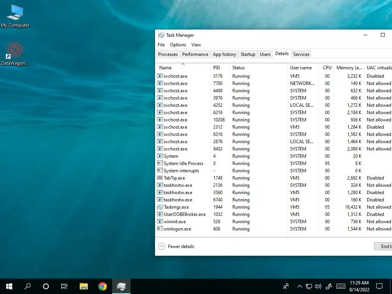The image size is (392, 294).
Task: Click PID 9452 cell
Action: 218,149
